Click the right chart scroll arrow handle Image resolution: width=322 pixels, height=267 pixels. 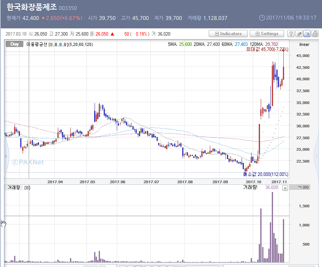point(316,156)
